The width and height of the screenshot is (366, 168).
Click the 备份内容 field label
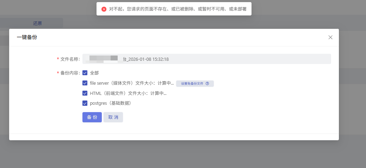(70, 73)
